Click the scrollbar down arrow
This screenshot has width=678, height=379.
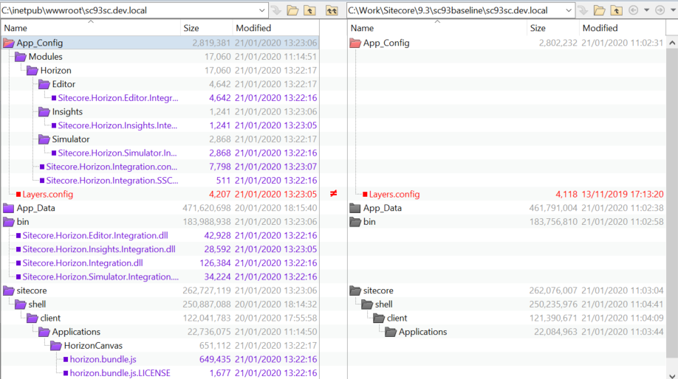tap(672, 375)
